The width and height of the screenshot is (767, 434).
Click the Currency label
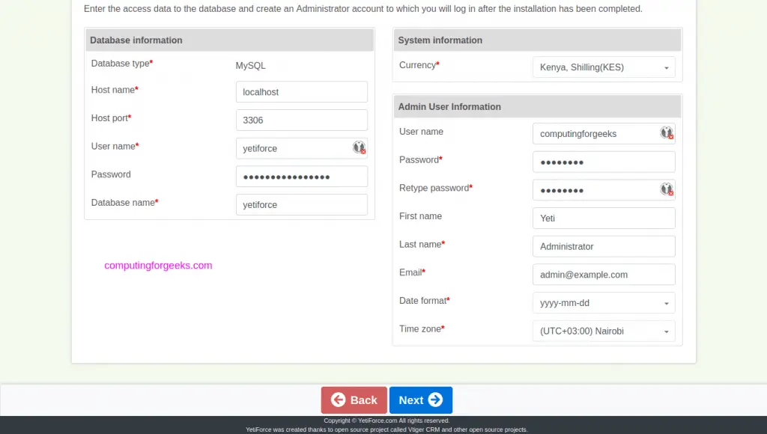(419, 65)
